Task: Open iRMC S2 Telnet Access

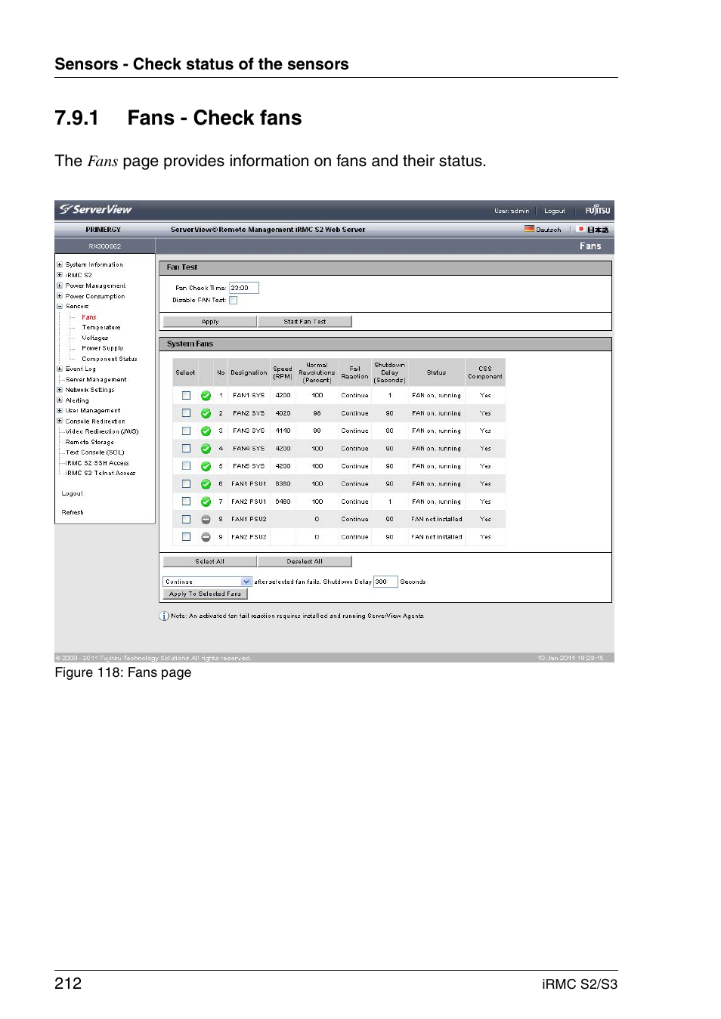Action: tap(101, 473)
